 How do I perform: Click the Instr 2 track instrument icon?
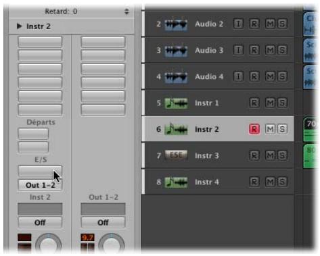176,130
